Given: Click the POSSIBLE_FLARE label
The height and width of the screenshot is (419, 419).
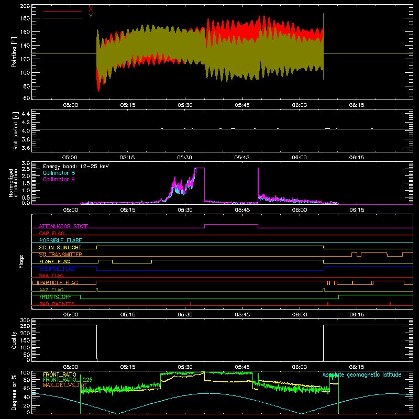Looking at the screenshot, I should (x=60, y=240).
